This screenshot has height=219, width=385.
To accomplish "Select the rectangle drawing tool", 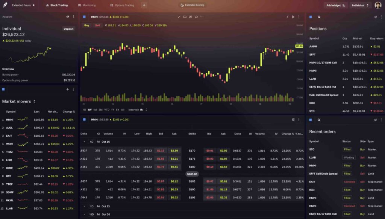I will [185, 17].
